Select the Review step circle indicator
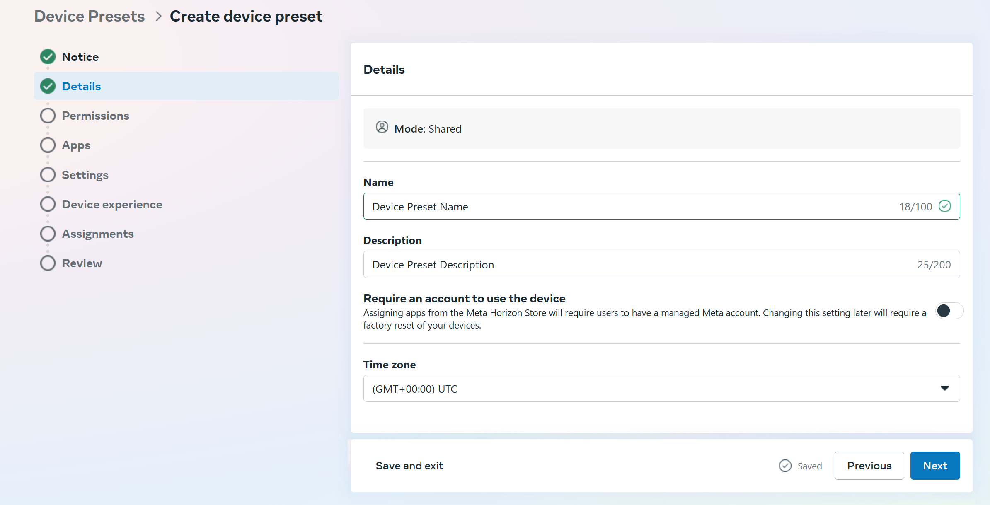This screenshot has height=505, width=990. (x=48, y=263)
